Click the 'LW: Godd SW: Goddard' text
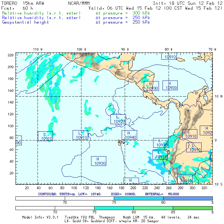 click(x=90, y=221)
